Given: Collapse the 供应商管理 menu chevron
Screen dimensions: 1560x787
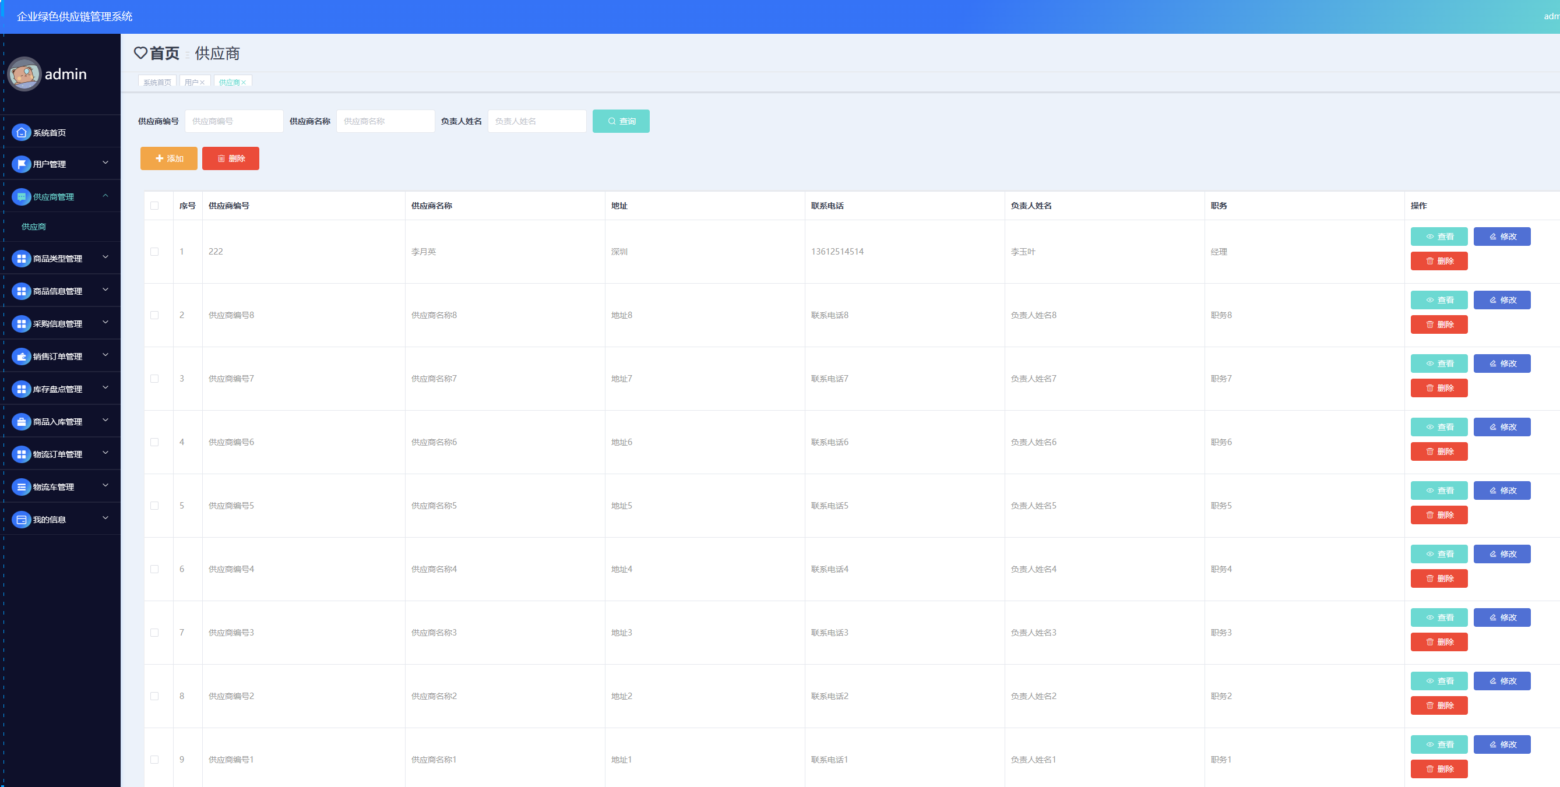Looking at the screenshot, I should click(x=105, y=196).
